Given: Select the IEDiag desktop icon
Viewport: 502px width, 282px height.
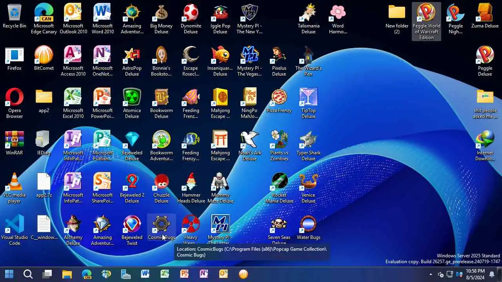Looking at the screenshot, I should [x=44, y=144].
